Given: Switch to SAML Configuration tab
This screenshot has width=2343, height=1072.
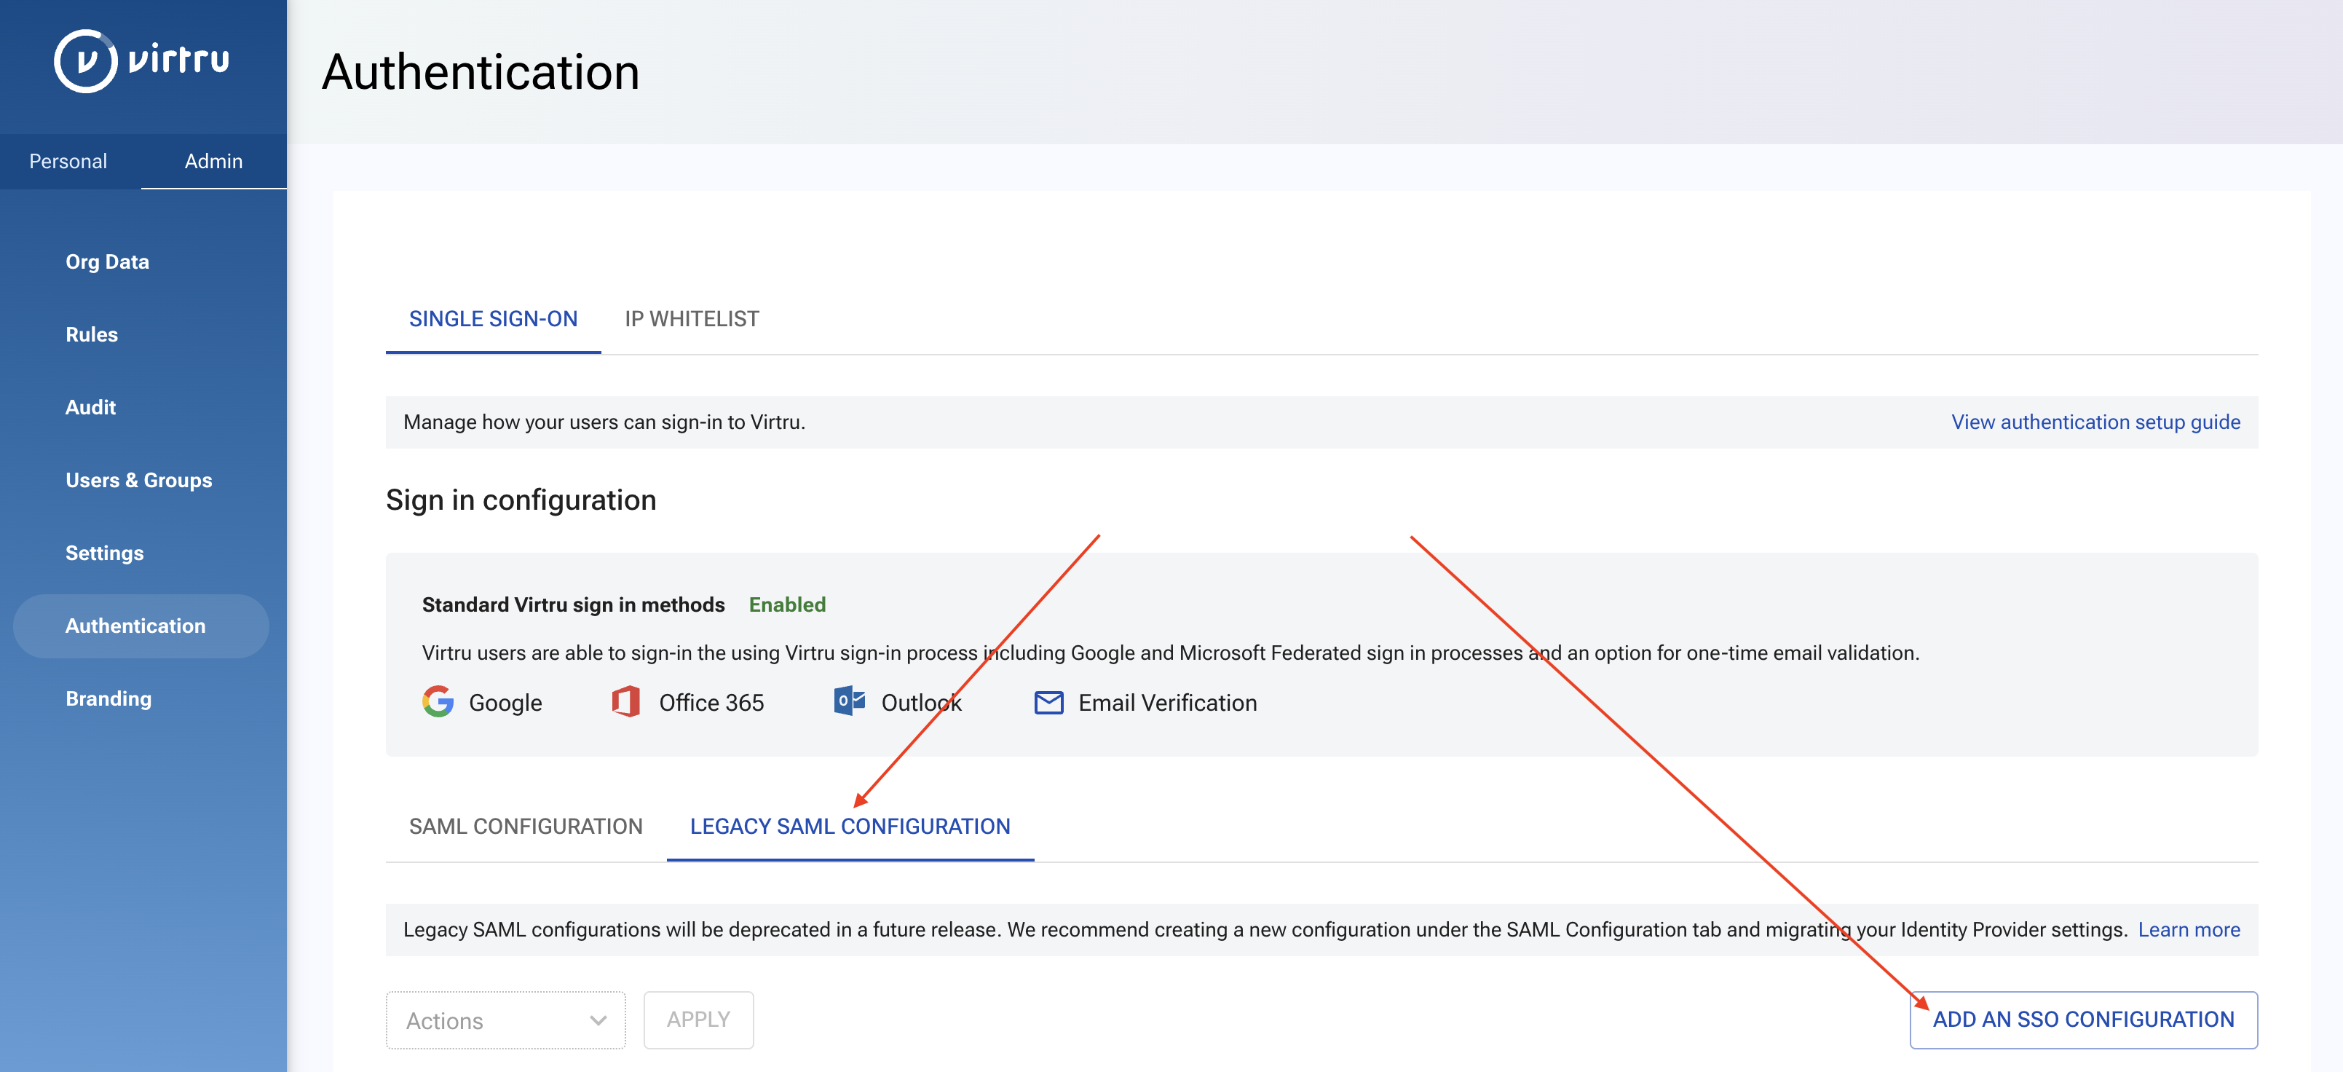Looking at the screenshot, I should [x=526, y=827].
